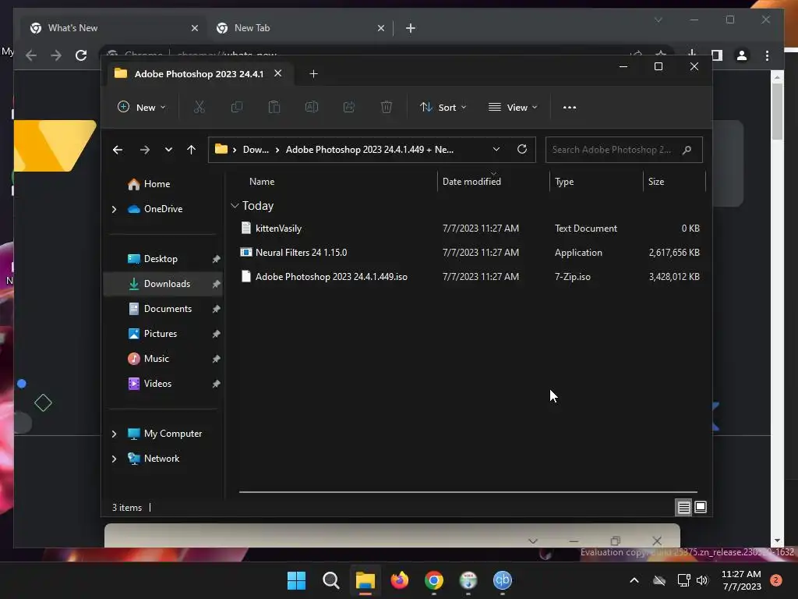
Task: Show hidden system tray icons
Action: pos(634,580)
